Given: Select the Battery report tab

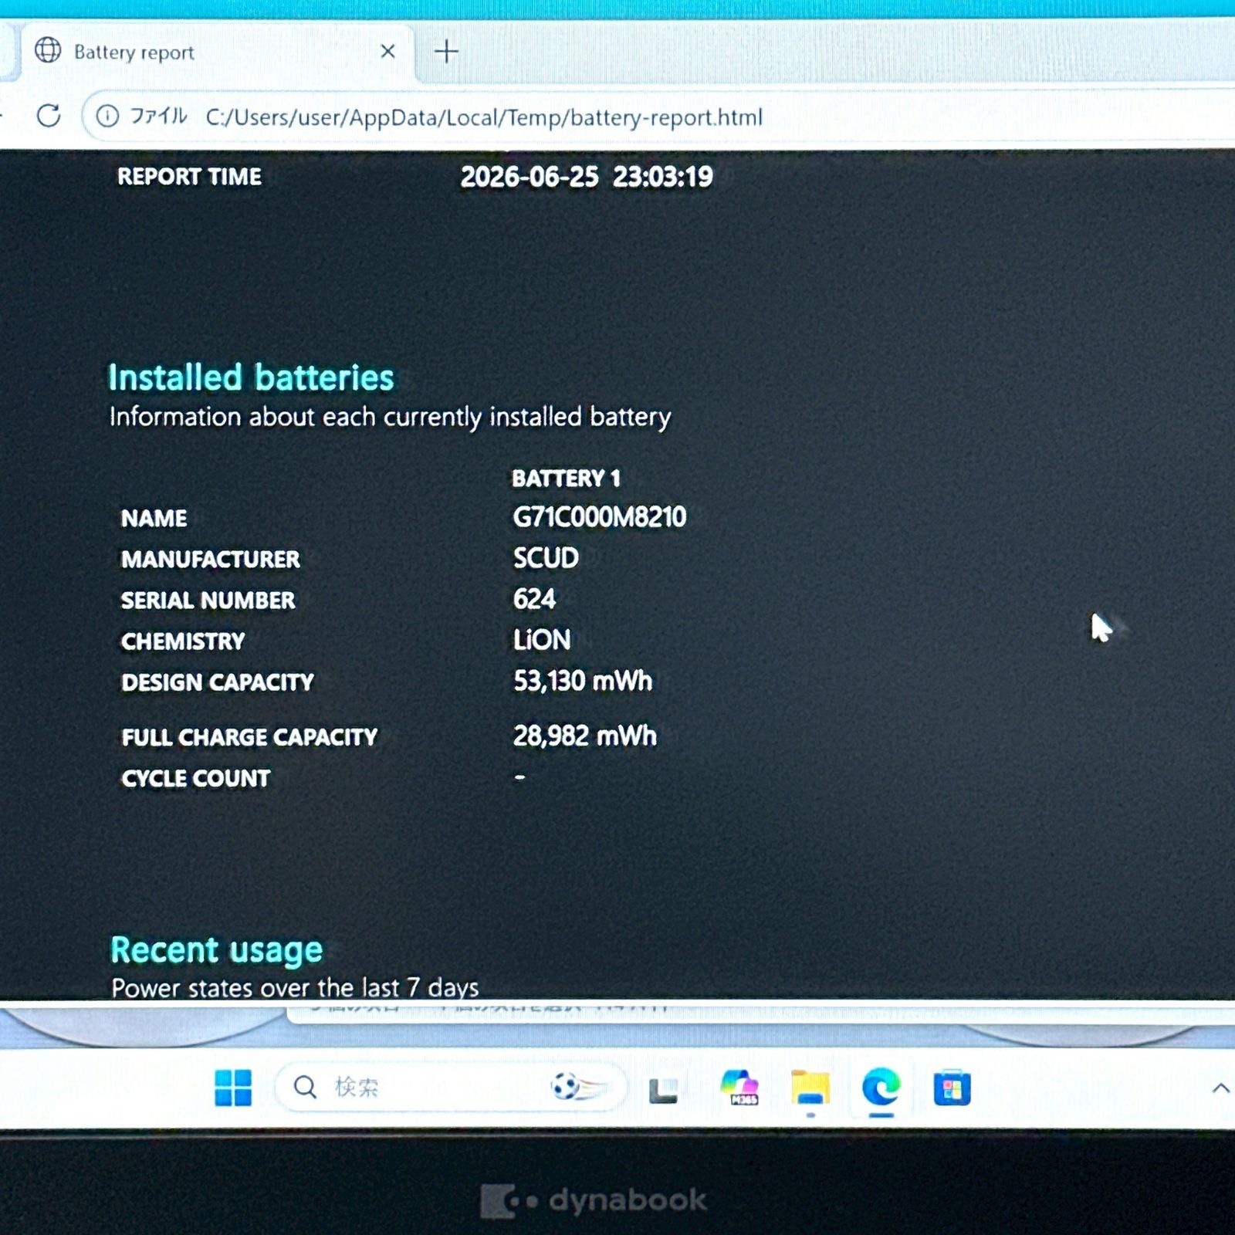Looking at the screenshot, I should pos(218,52).
